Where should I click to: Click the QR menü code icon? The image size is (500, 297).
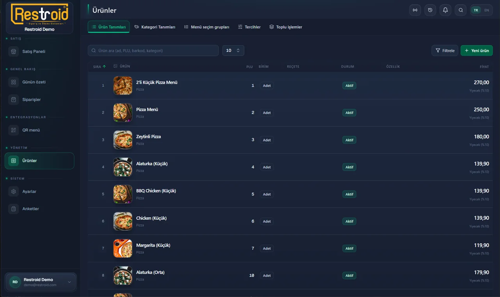click(14, 130)
